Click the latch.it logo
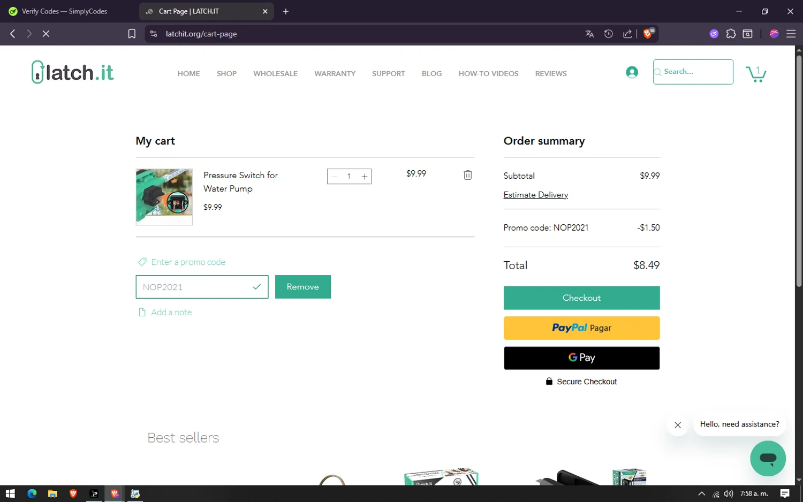 73,72
